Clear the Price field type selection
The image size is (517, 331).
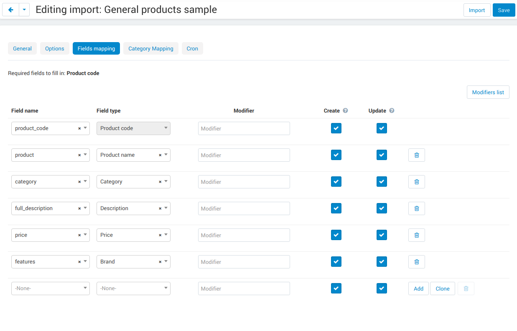[x=160, y=235]
